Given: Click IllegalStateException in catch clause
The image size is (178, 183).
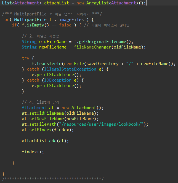Looking at the screenshot, I should point(70,69).
